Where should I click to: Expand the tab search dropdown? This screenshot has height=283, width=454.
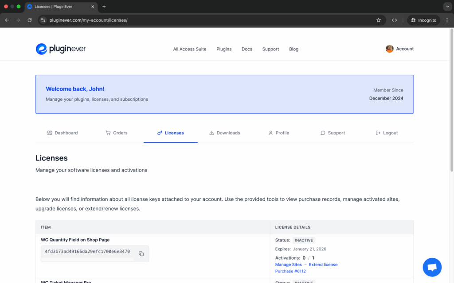448,6
